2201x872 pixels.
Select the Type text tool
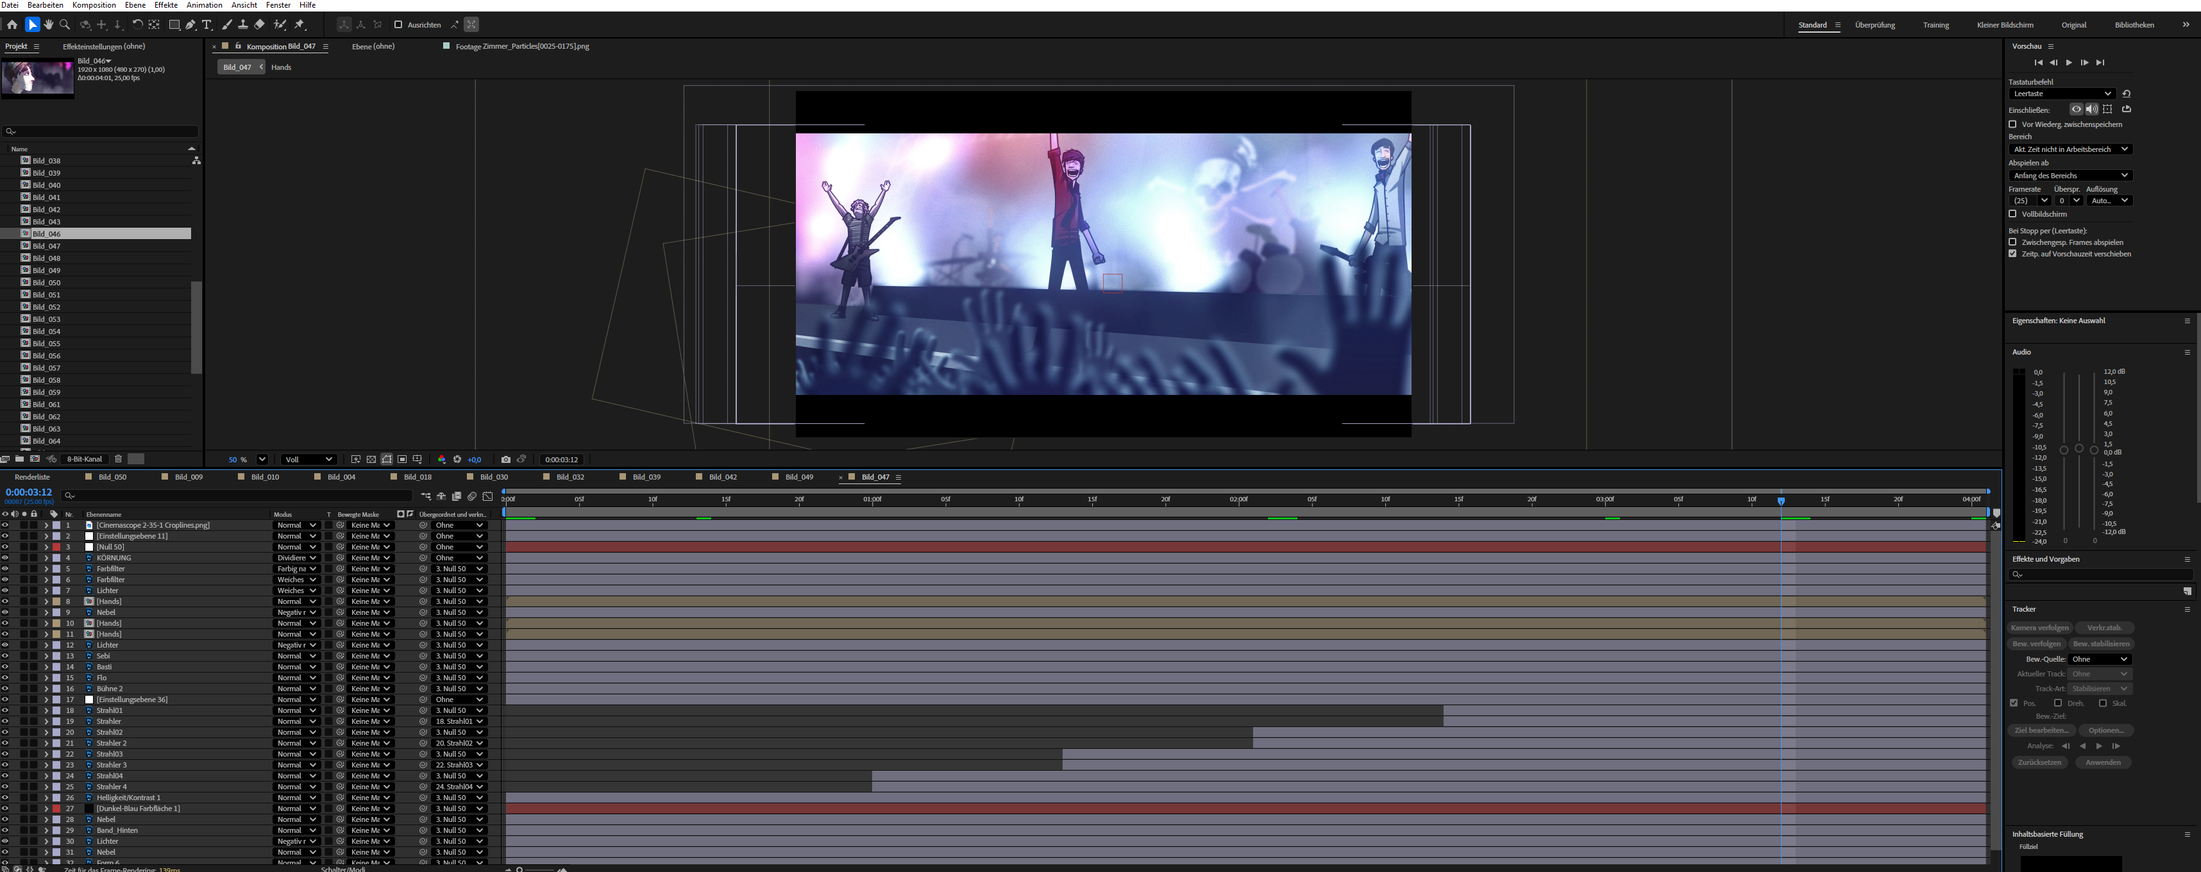(x=207, y=25)
